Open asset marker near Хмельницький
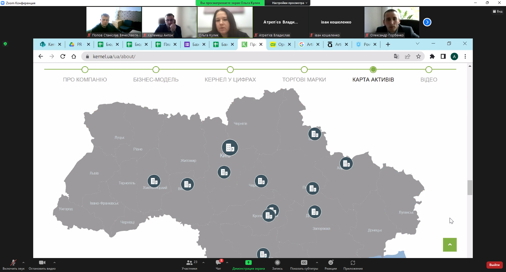The height and width of the screenshot is (272, 506). coord(154,181)
